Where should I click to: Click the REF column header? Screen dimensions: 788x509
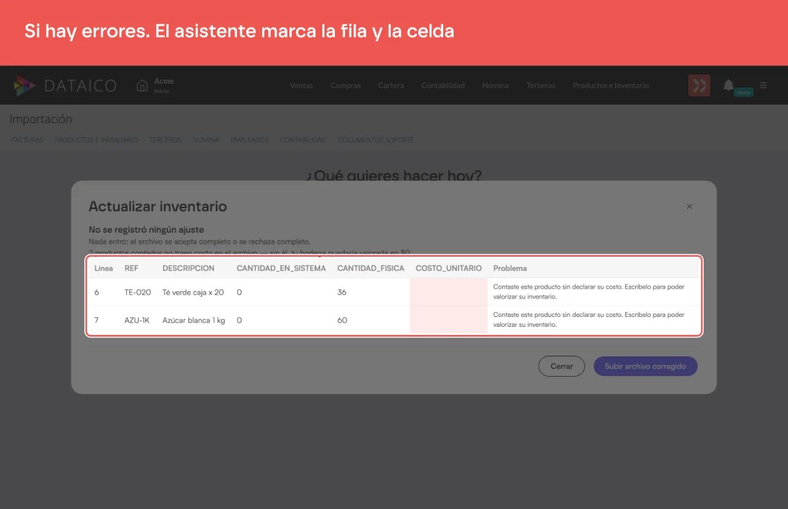click(x=131, y=268)
